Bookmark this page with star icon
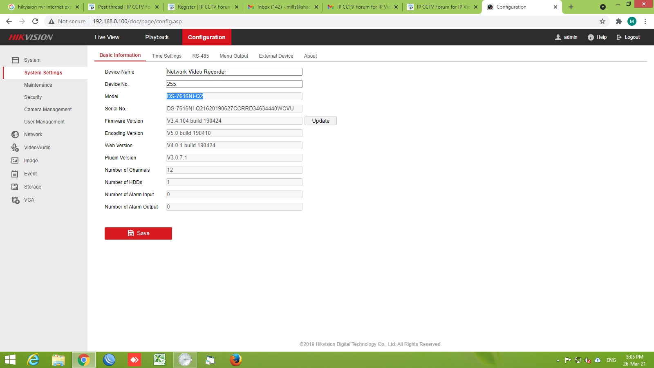Image resolution: width=654 pixels, height=368 pixels. pos(602,21)
